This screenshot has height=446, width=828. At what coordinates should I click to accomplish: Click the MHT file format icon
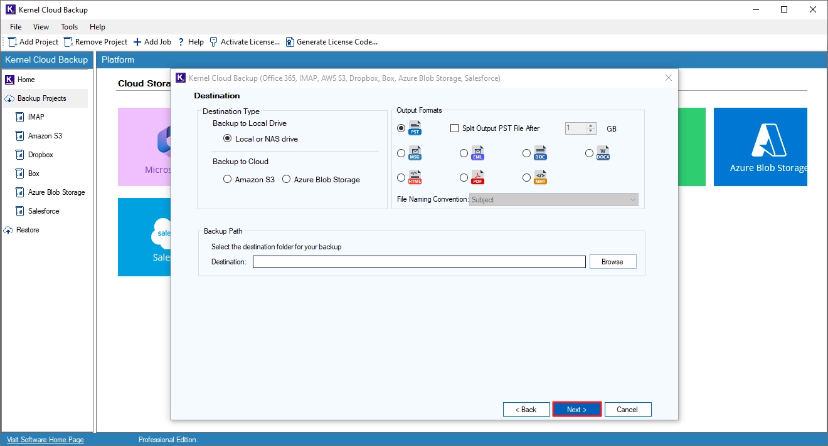click(x=541, y=177)
